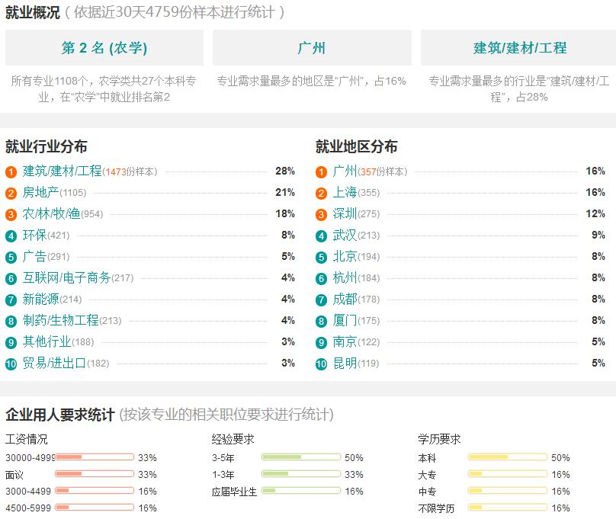The width and height of the screenshot is (616, 519).
Task: Click rank 5 badge beside 广告
Action: coord(11,257)
